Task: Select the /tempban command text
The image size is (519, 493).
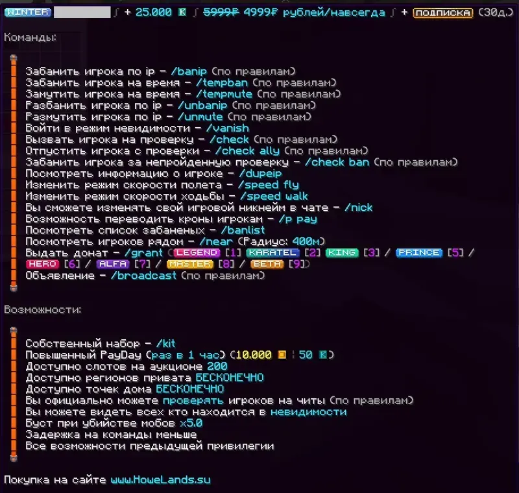Action: 222,83
